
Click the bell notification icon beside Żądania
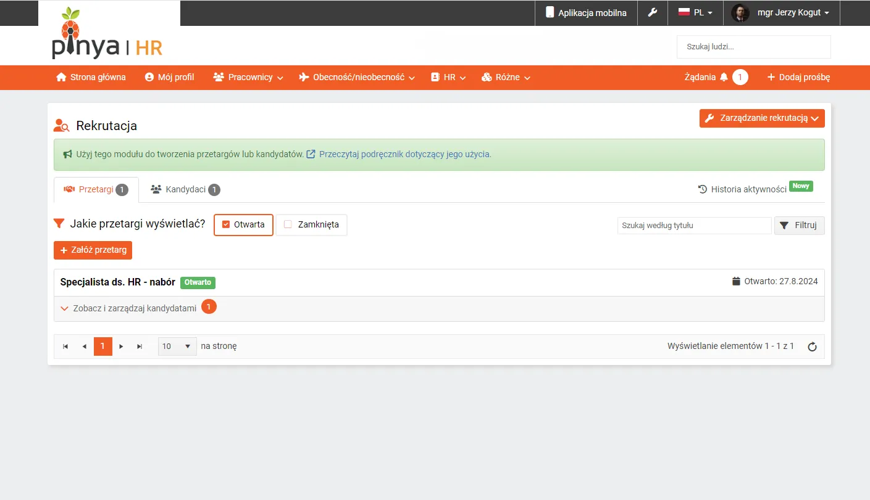(x=724, y=77)
